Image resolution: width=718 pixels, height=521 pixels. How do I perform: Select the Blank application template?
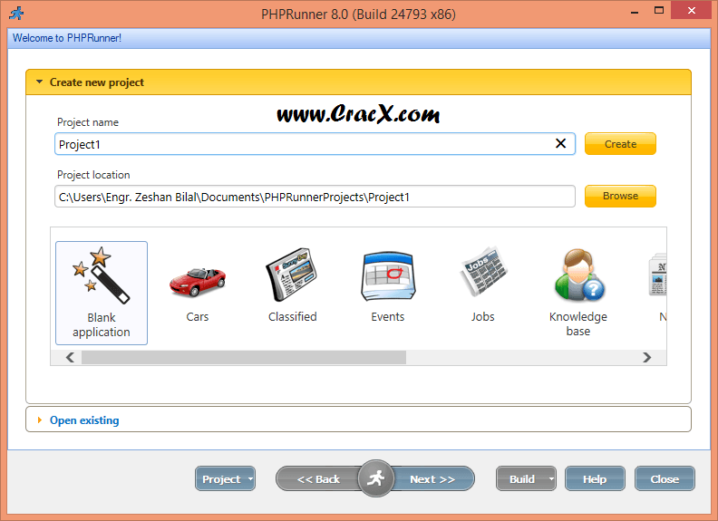tap(102, 293)
